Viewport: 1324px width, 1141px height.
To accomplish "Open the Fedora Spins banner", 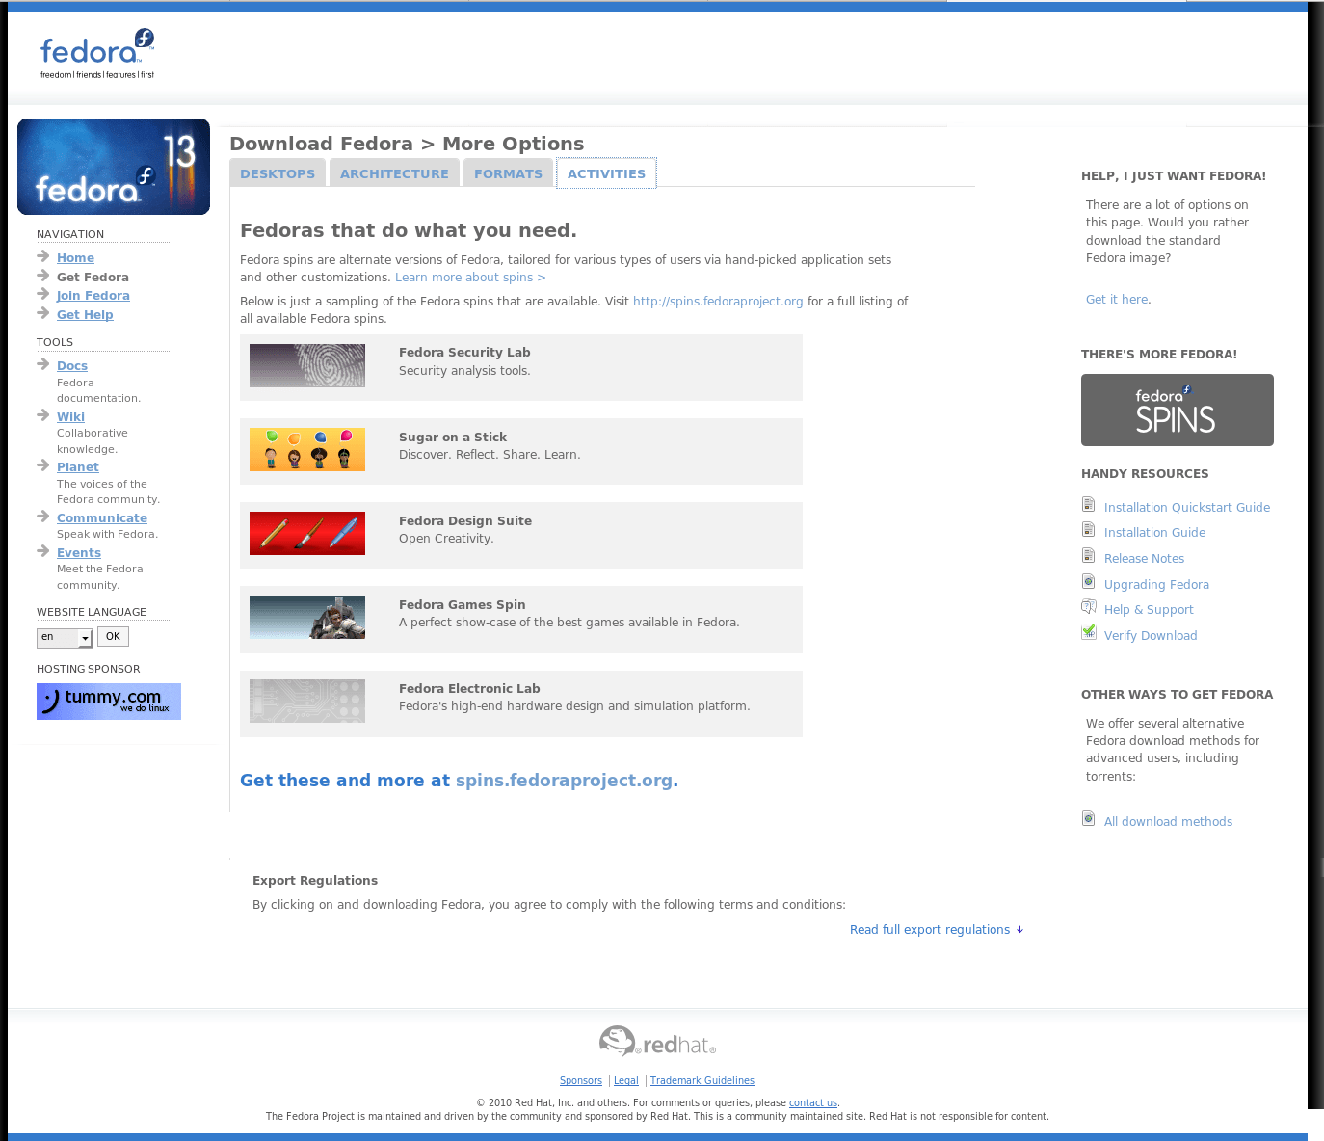I will click(x=1178, y=411).
